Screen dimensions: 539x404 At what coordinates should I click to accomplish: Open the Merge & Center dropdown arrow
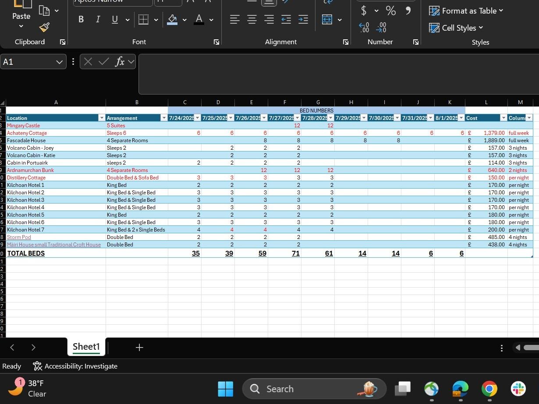[x=340, y=20]
